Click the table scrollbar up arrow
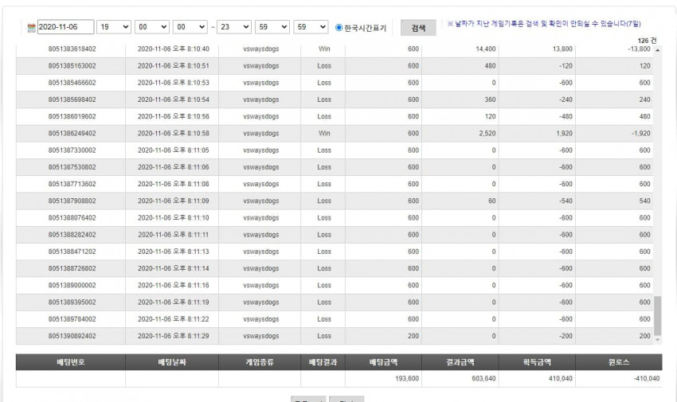Viewport: 677px width, 402px height. (658, 50)
